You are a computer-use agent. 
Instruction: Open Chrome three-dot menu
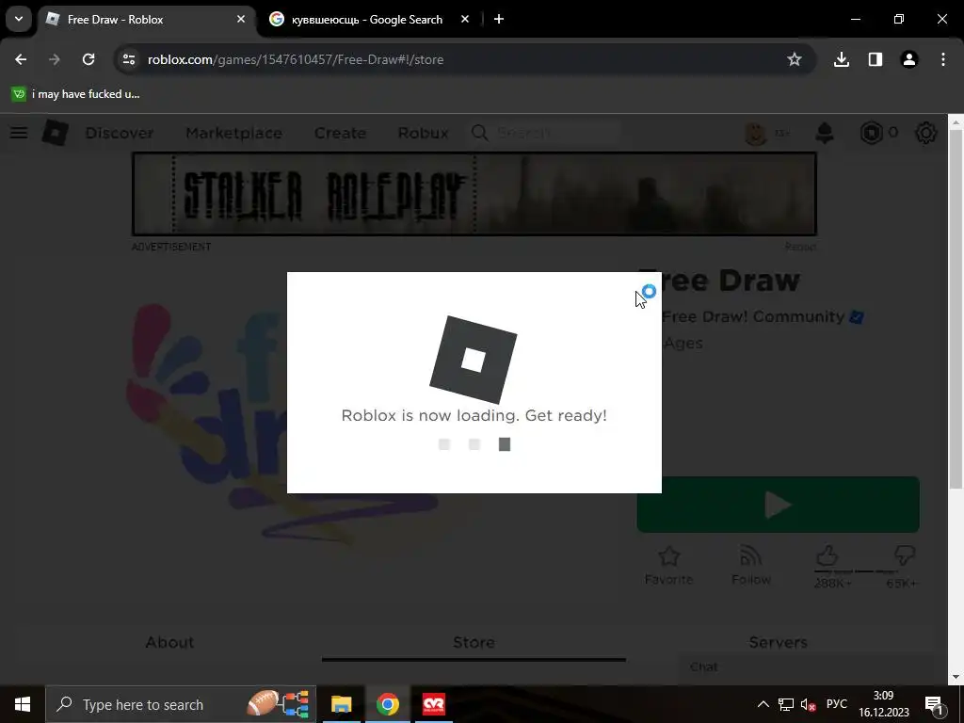click(x=943, y=59)
